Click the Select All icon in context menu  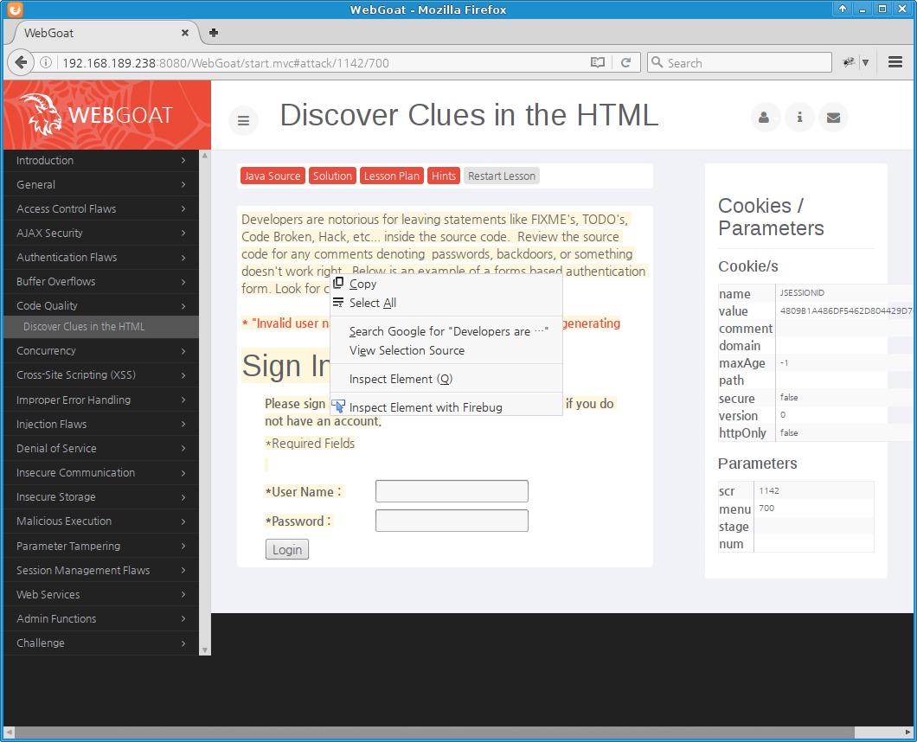[338, 303]
